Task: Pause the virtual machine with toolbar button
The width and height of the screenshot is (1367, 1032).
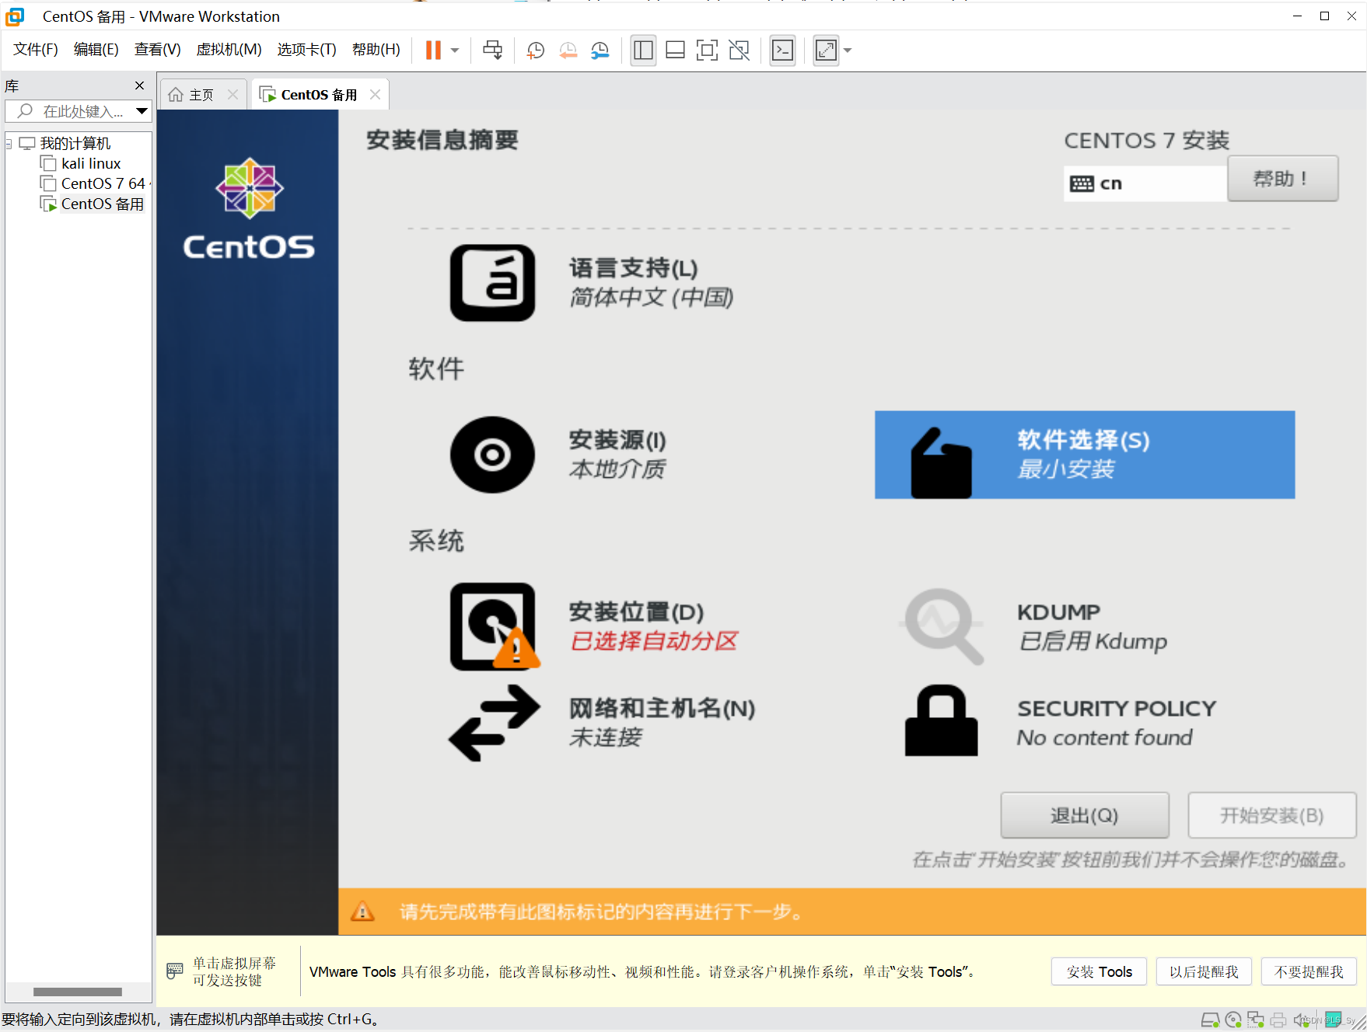Action: [433, 51]
